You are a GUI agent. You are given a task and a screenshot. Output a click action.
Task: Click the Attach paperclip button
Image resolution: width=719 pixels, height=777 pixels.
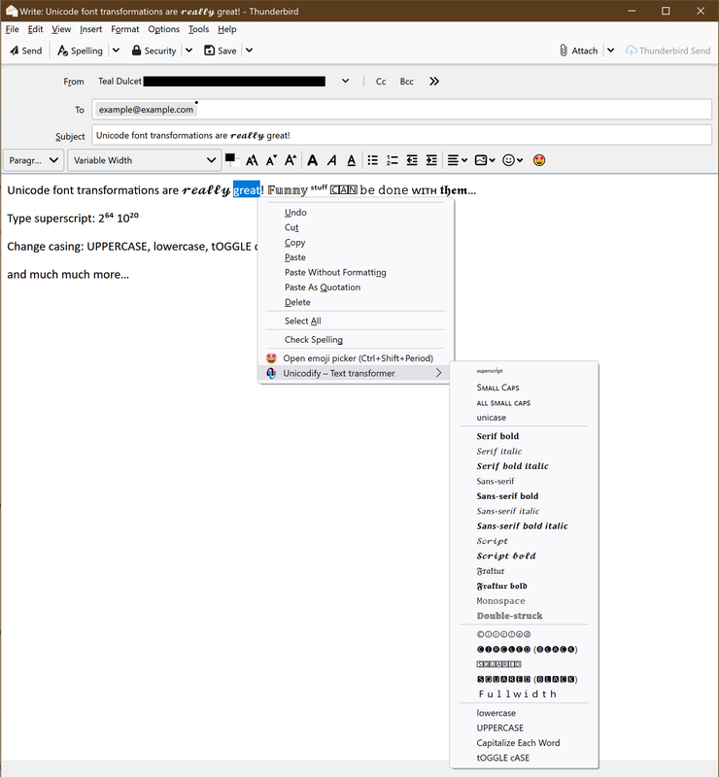pyautogui.click(x=578, y=51)
